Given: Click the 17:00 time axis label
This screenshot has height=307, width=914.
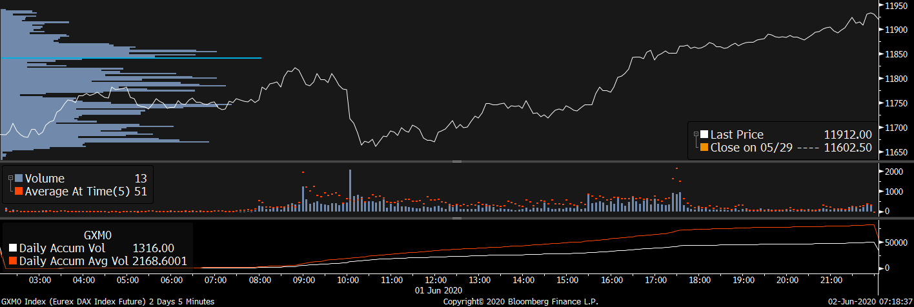Looking at the screenshot, I should pyautogui.click(x=655, y=281).
